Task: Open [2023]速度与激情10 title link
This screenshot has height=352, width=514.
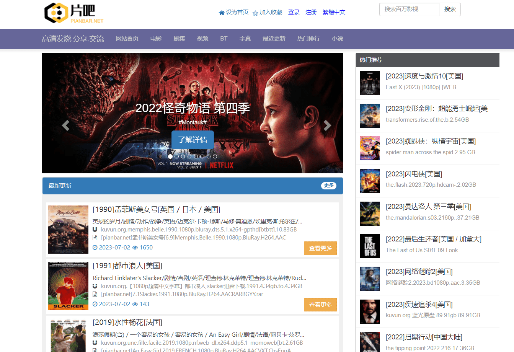Action: [424, 76]
